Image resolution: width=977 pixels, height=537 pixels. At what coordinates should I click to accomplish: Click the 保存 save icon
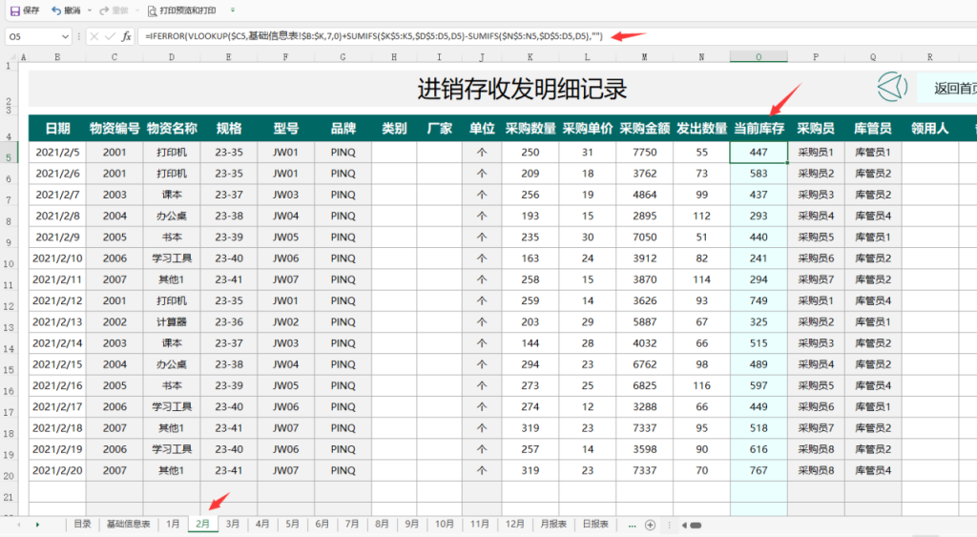point(15,10)
